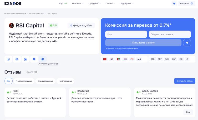This screenshot has width=198, height=120.
Task: Open the ВЭД menu item
Action: pos(61,3)
